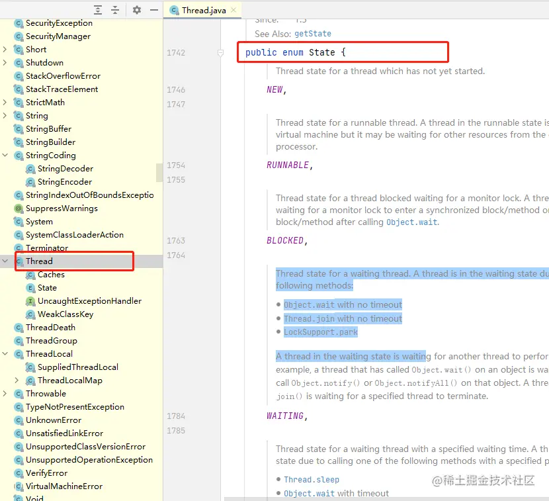Viewport: 549px width, 501px height.
Task: Click the TypeNotPresentException class icon
Action: click(x=19, y=407)
